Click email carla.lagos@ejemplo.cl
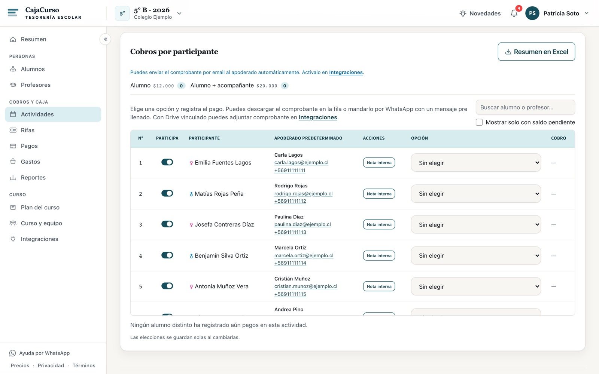The image size is (599, 374). point(301,163)
